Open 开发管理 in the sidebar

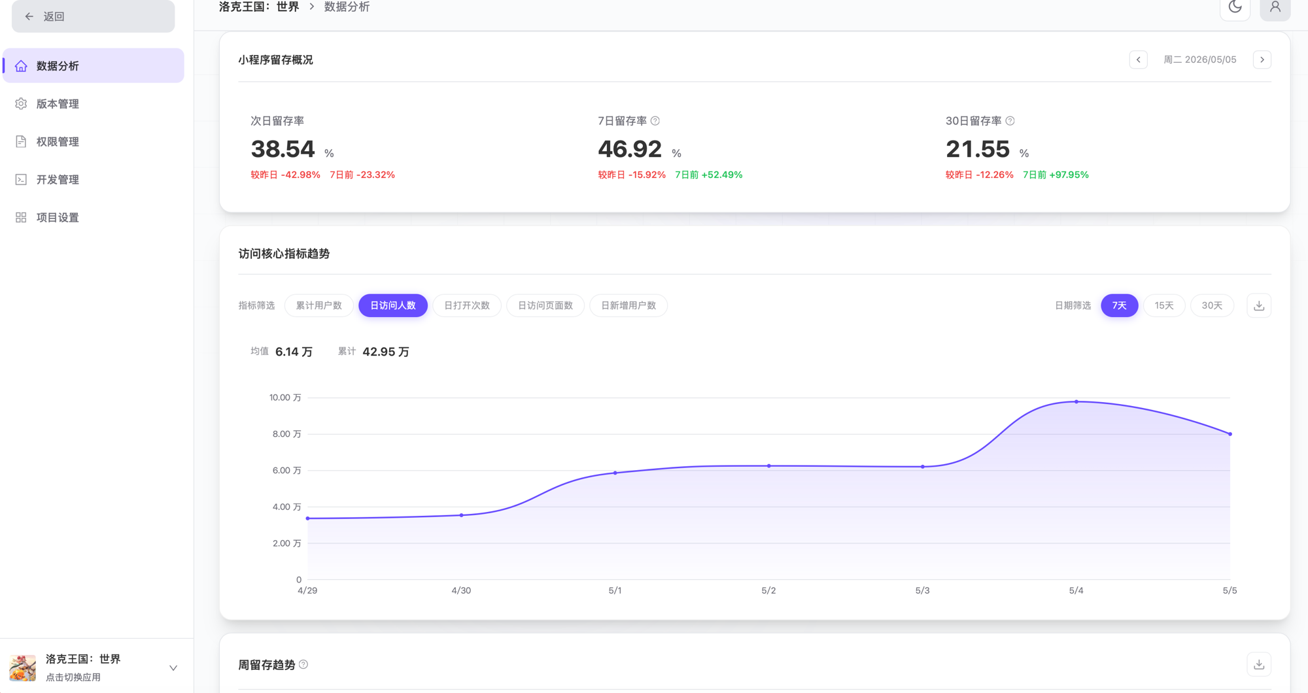94,179
